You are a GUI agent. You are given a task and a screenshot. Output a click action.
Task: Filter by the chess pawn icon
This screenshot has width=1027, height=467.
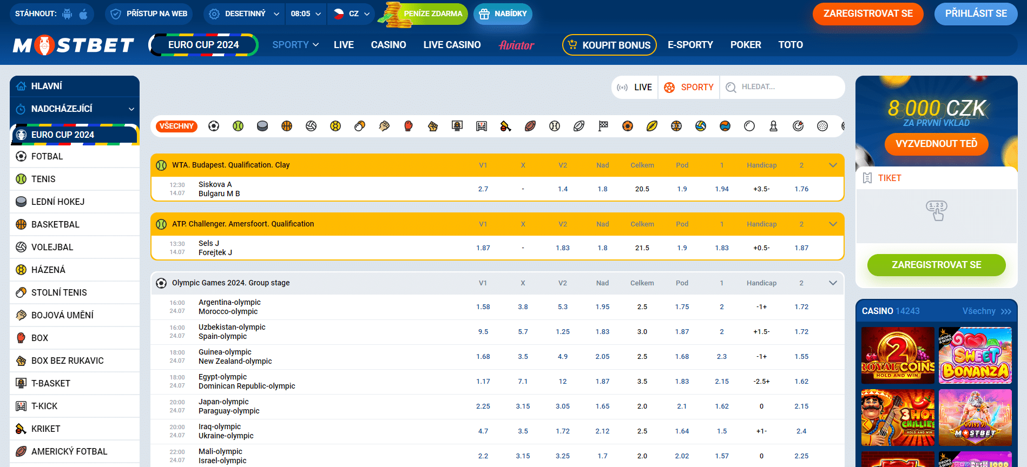[774, 126]
